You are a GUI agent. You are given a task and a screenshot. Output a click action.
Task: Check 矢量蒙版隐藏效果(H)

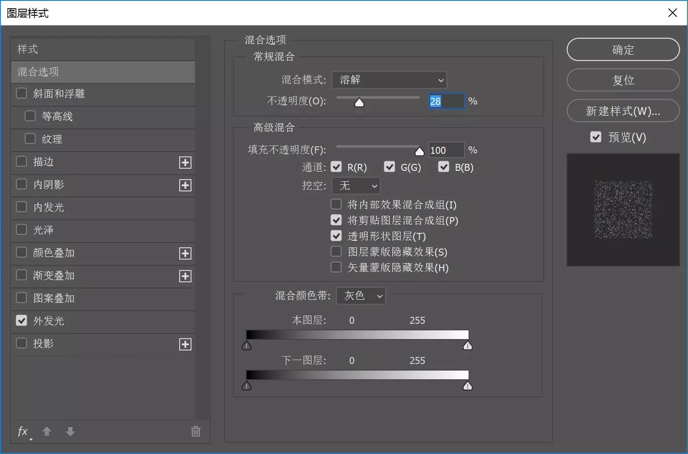pos(336,267)
